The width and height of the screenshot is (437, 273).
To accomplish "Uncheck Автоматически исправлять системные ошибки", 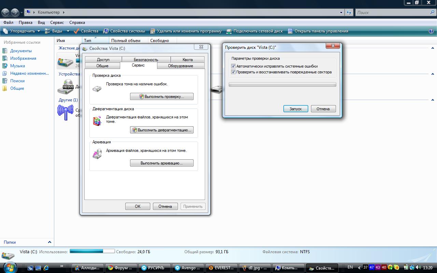I will (234, 66).
